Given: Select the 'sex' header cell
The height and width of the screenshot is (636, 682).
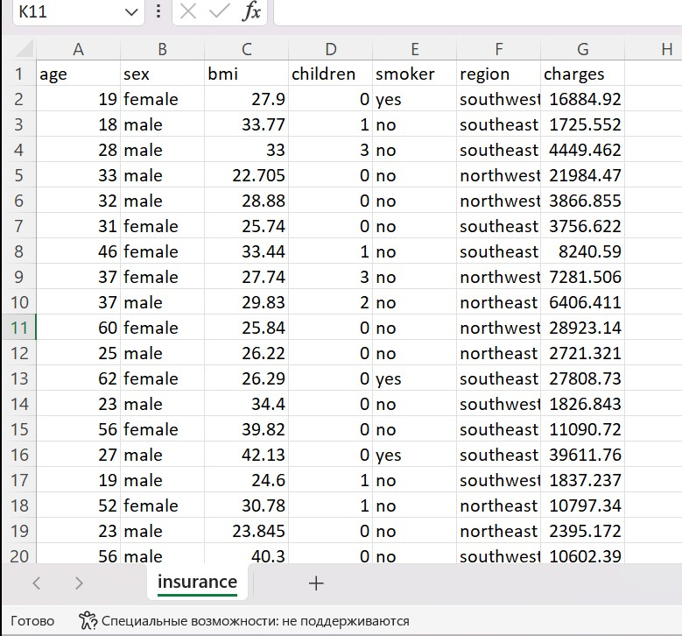Looking at the screenshot, I should click(162, 74).
